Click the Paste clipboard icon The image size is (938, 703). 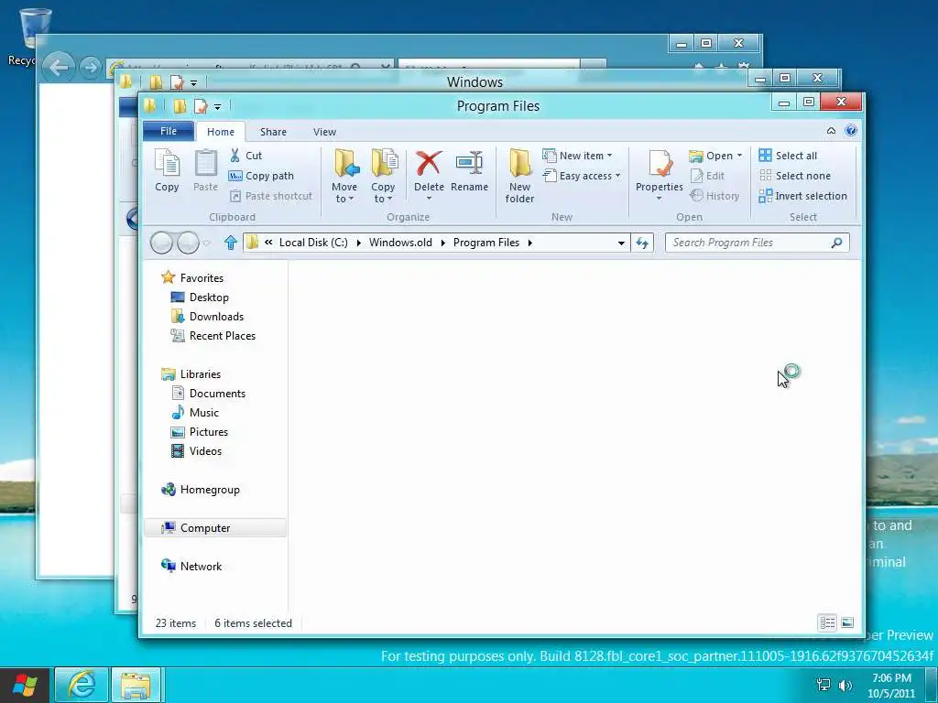click(205, 171)
